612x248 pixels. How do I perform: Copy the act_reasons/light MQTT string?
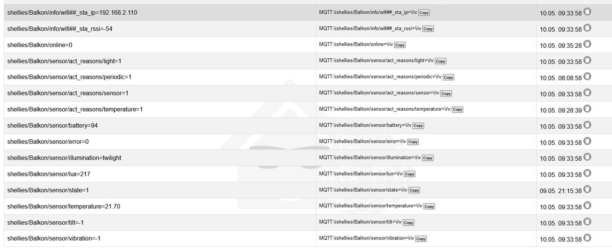(440, 61)
